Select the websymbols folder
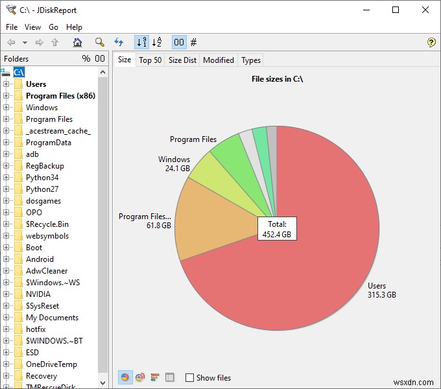The width and height of the screenshot is (441, 389). (47, 236)
